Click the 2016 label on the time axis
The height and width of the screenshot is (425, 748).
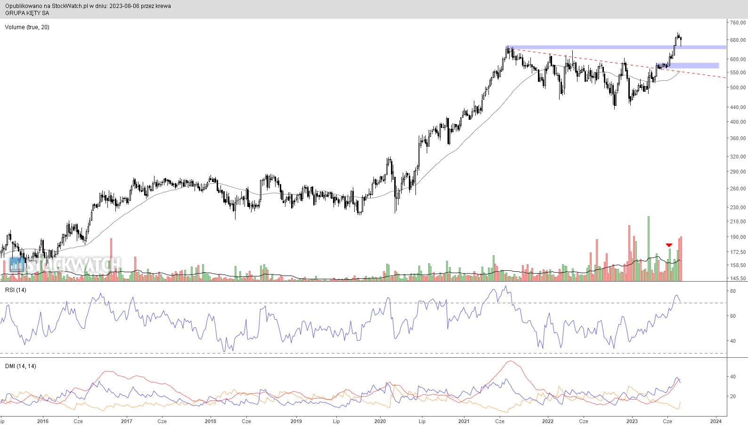tap(42, 421)
